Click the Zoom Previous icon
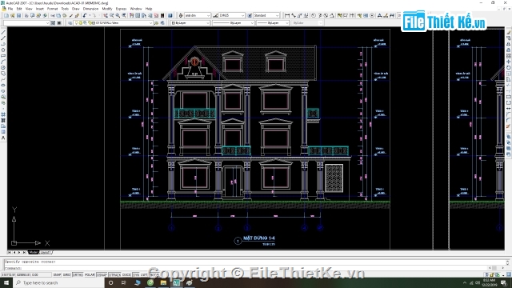The image size is (512, 288). tap(124, 15)
